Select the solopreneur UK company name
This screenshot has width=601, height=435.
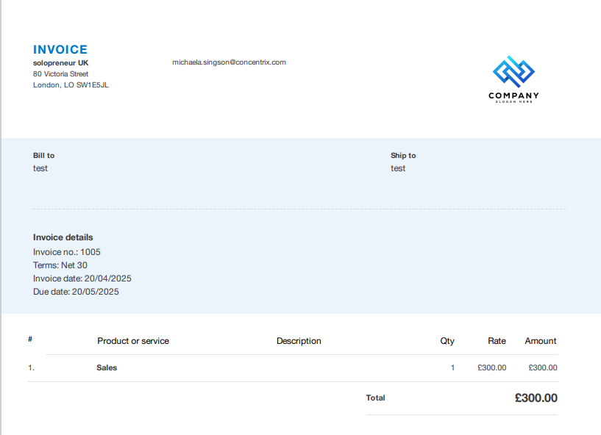(60, 62)
